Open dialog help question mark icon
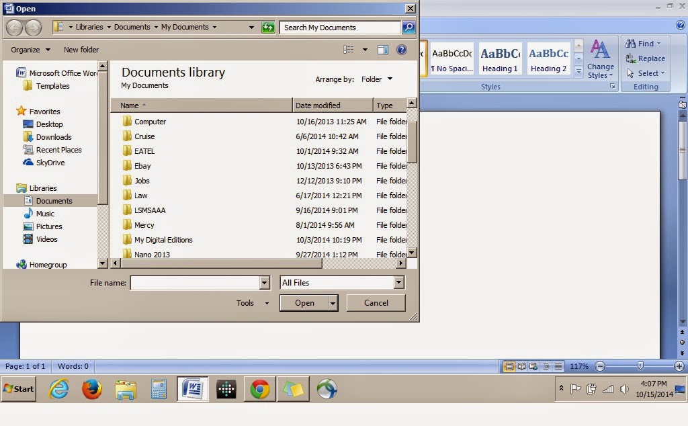Screen dimensions: 688x426 pyautogui.click(x=402, y=50)
